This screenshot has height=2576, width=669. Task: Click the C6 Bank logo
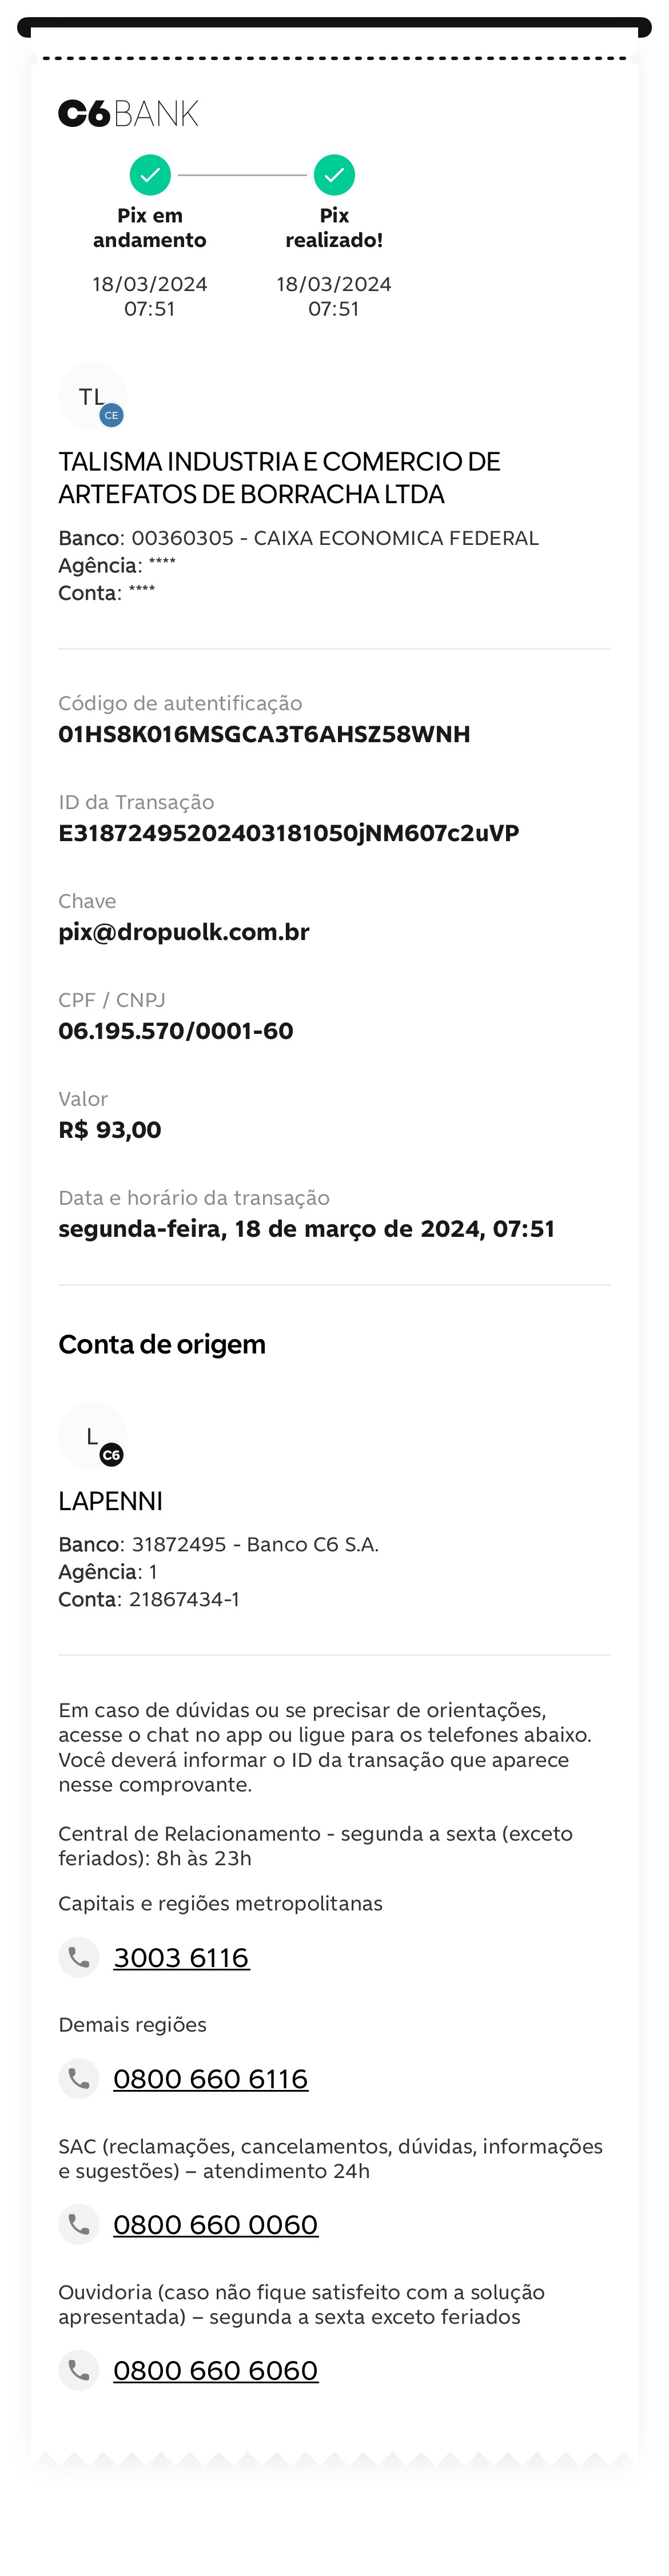tap(128, 114)
